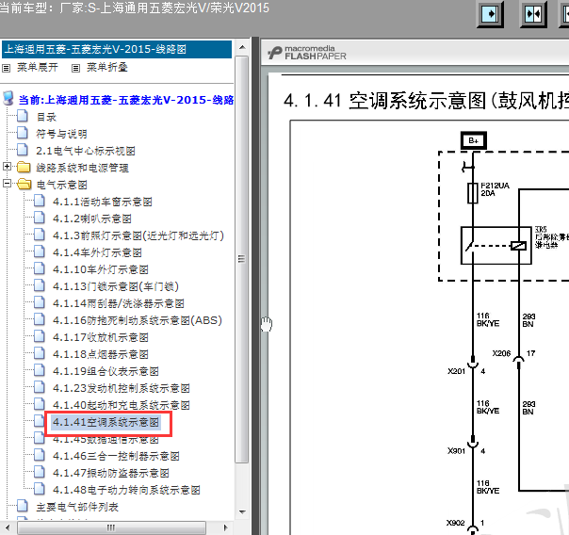The width and height of the screenshot is (569, 535).
Task: Click the page icon next to 目录
Action: [x=23, y=116]
